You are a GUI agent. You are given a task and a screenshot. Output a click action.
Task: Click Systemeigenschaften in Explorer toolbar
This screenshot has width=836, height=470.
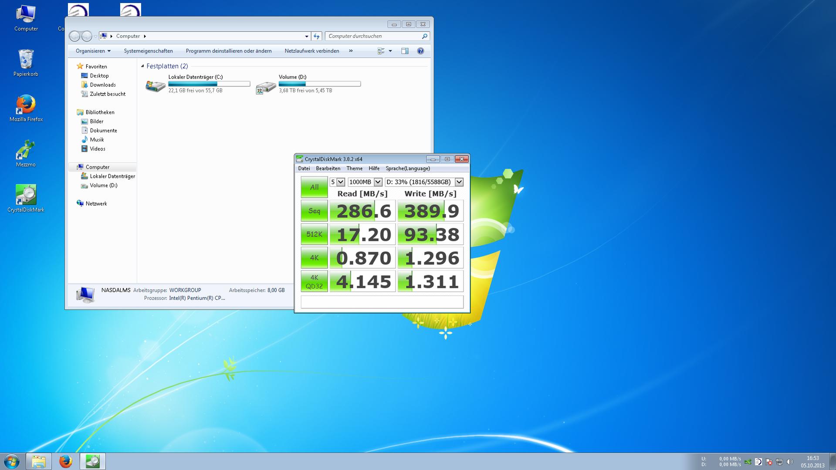[x=148, y=51]
